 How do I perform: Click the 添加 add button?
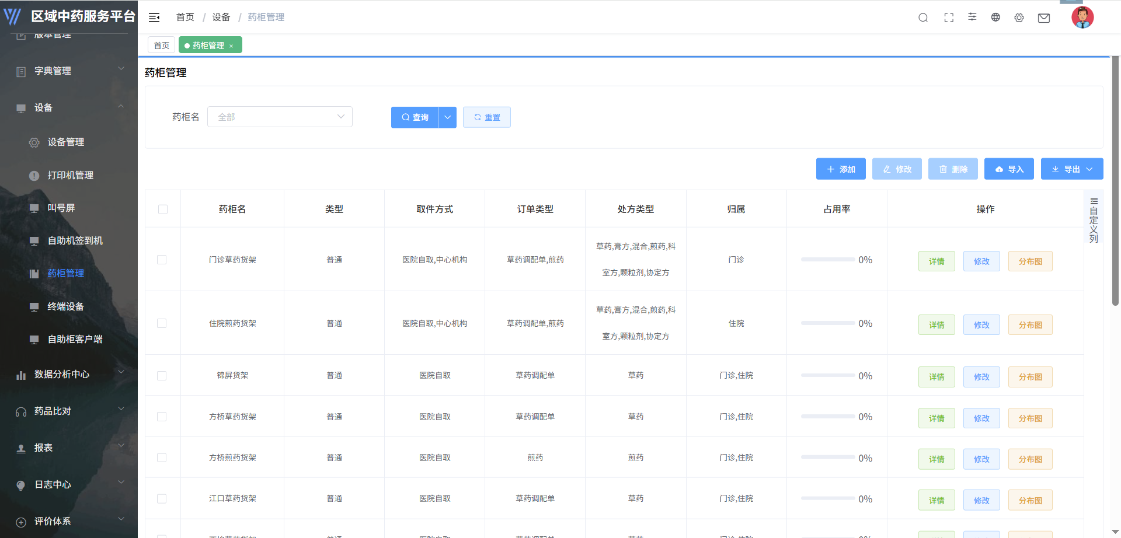click(x=841, y=169)
